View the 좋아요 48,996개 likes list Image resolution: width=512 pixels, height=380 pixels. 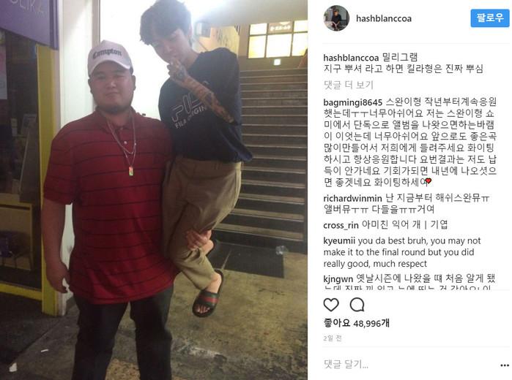coord(356,323)
